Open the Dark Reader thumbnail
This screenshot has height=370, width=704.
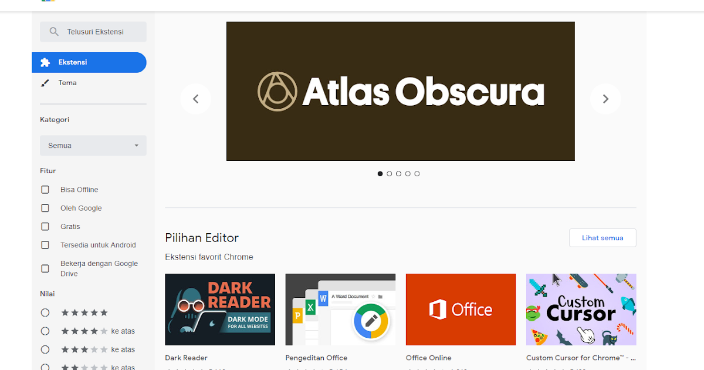(x=220, y=310)
